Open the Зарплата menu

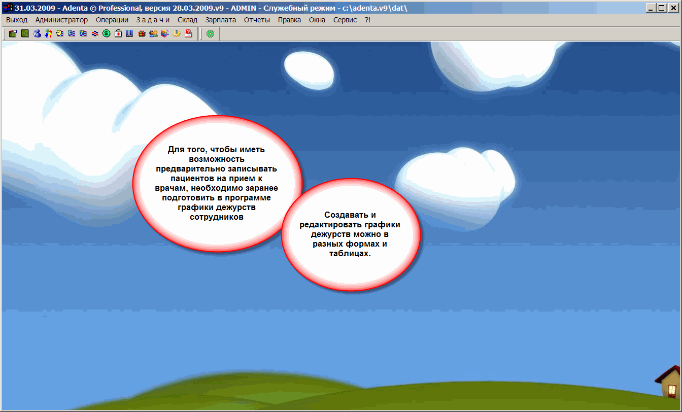point(221,20)
